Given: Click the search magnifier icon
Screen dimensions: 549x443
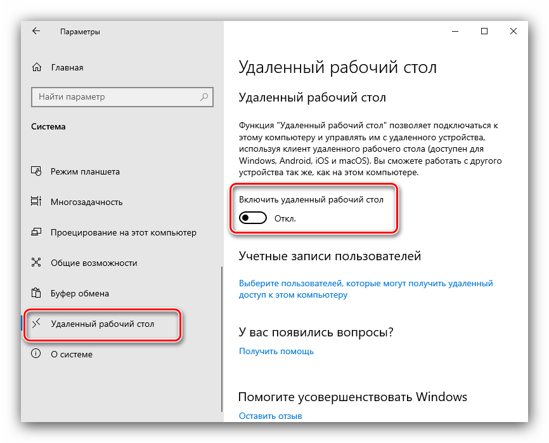Looking at the screenshot, I should coord(204,96).
